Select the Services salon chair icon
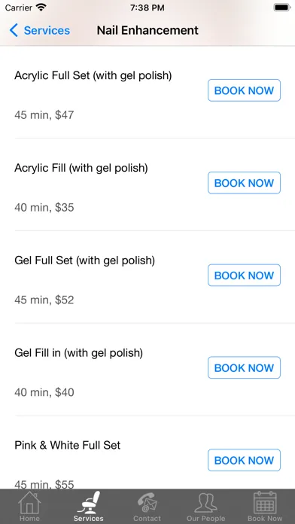The image size is (295, 524). pyautogui.click(x=89, y=503)
